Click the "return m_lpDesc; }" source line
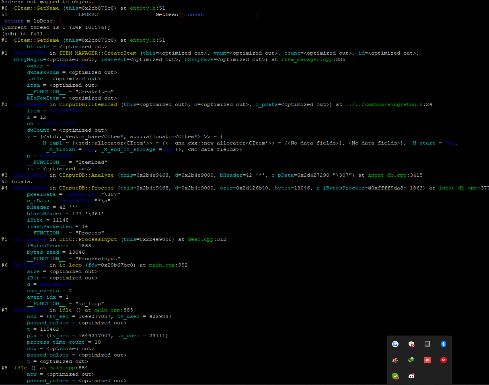 (x=33, y=21)
